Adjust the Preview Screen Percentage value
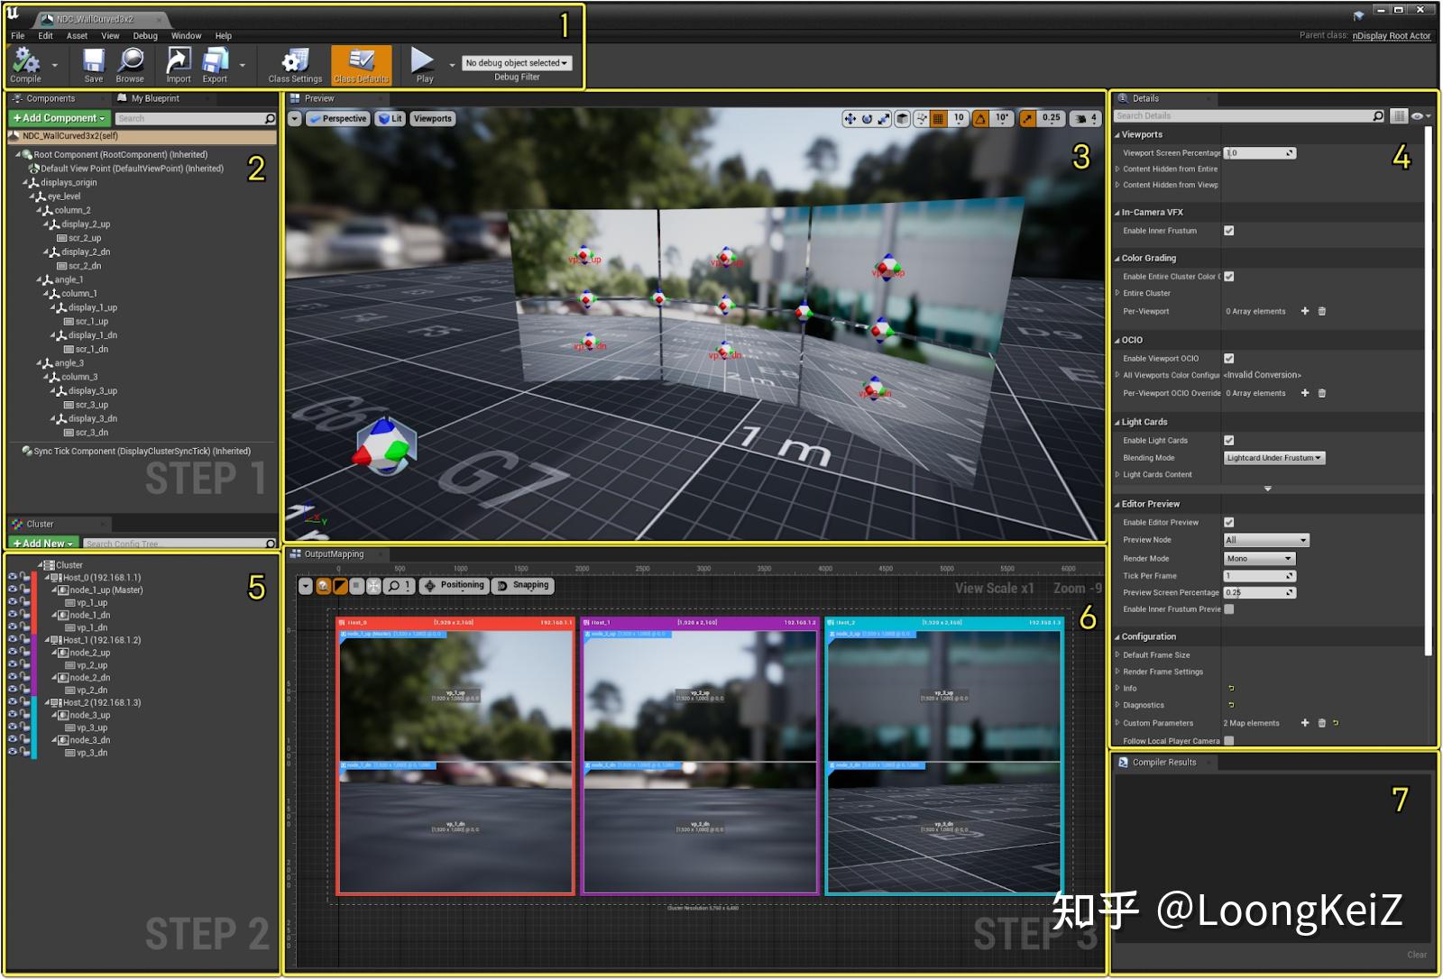 [1256, 592]
